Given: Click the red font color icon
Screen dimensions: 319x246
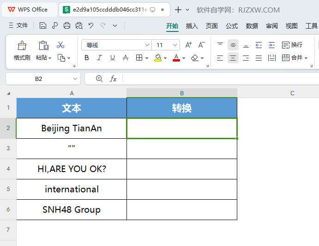Looking at the screenshot, I should click(176, 58).
